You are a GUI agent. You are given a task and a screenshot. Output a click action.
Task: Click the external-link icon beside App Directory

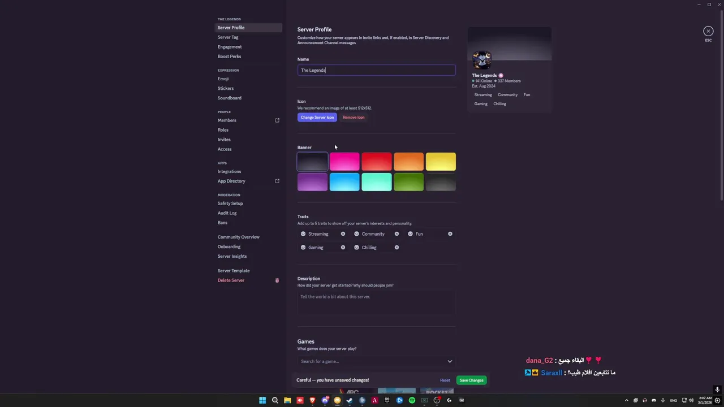click(277, 181)
